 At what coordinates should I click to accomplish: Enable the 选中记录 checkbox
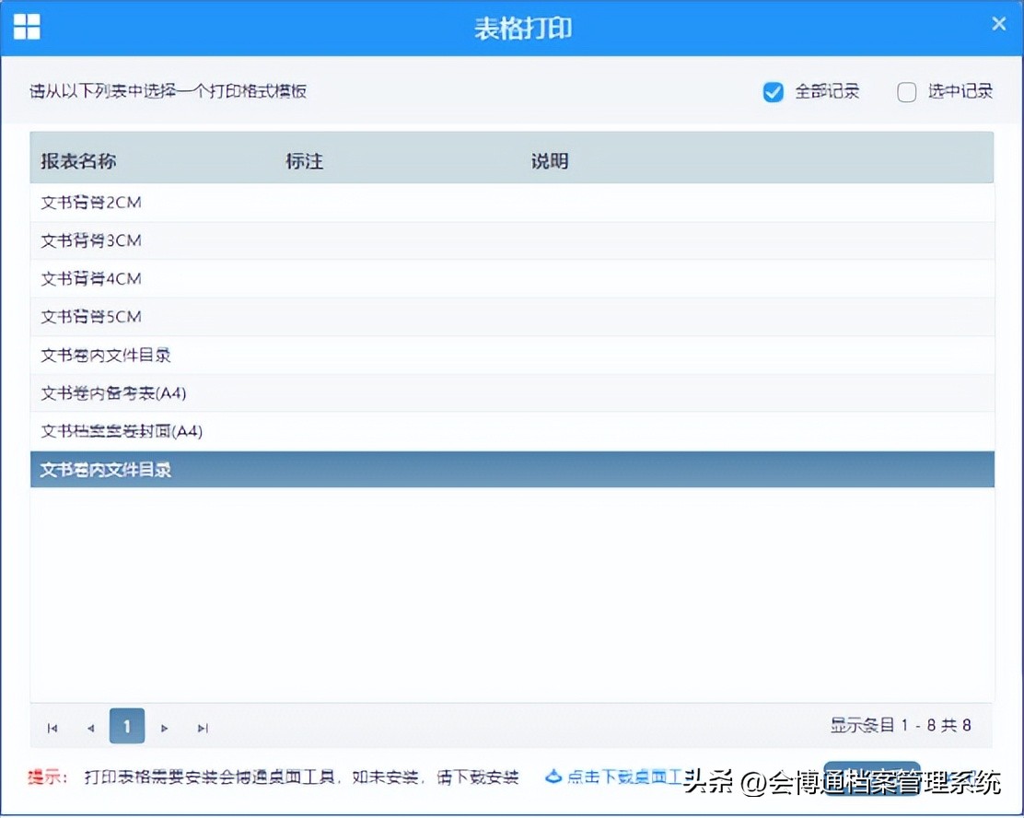coord(906,92)
